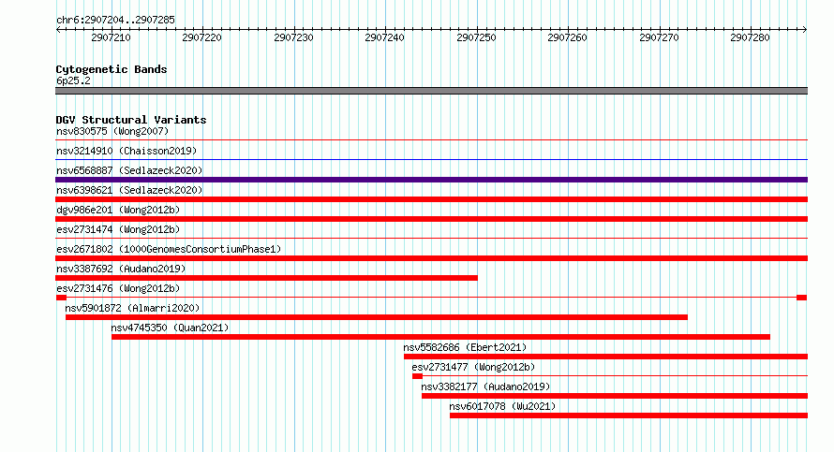Select the thin blue line for nsv3214910
The image size is (834, 452).
(431, 159)
